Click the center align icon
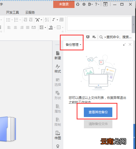The image size is (136, 149). coord(15,27)
